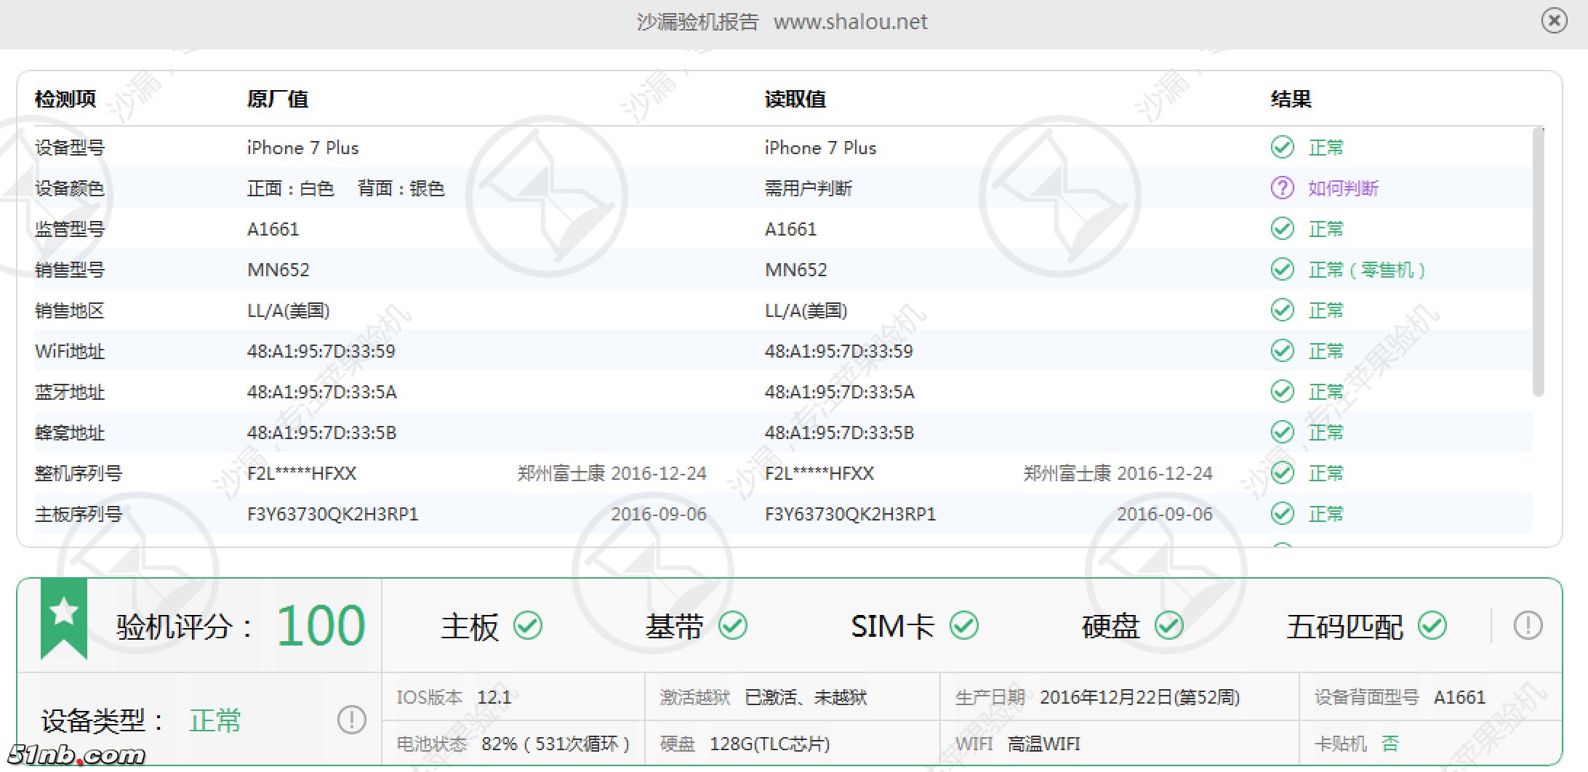This screenshot has height=772, width=1588.
Task: Click the SIM卡 green check icon
Action: coord(964,626)
